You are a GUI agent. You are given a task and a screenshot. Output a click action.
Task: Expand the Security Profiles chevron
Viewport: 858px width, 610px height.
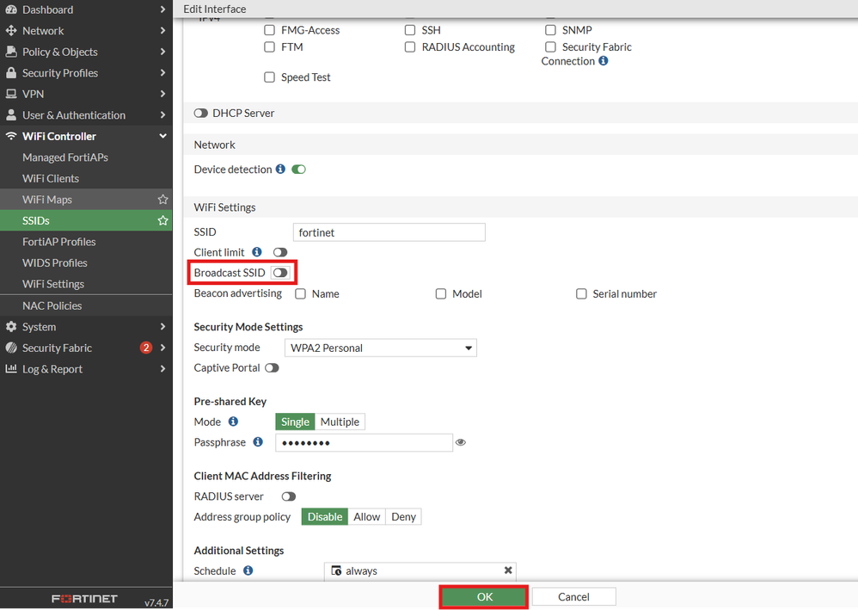pos(162,73)
